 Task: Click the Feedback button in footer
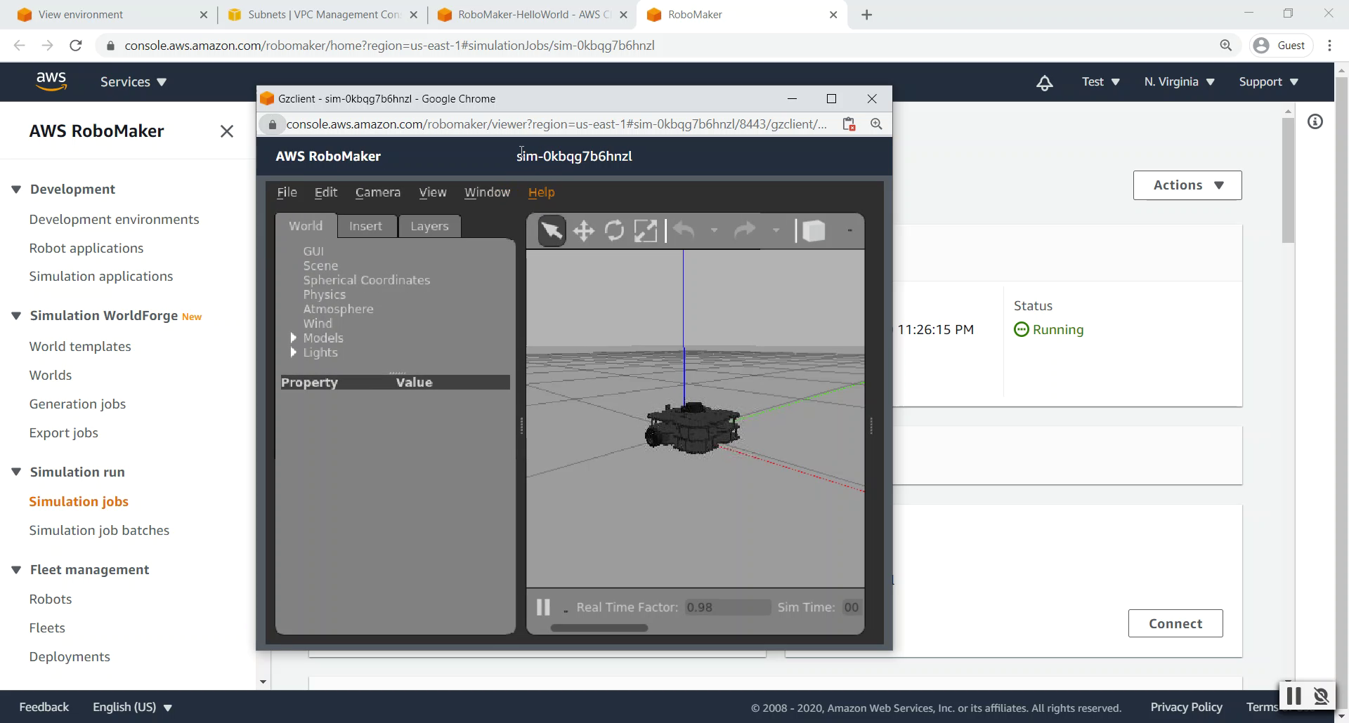tap(44, 707)
